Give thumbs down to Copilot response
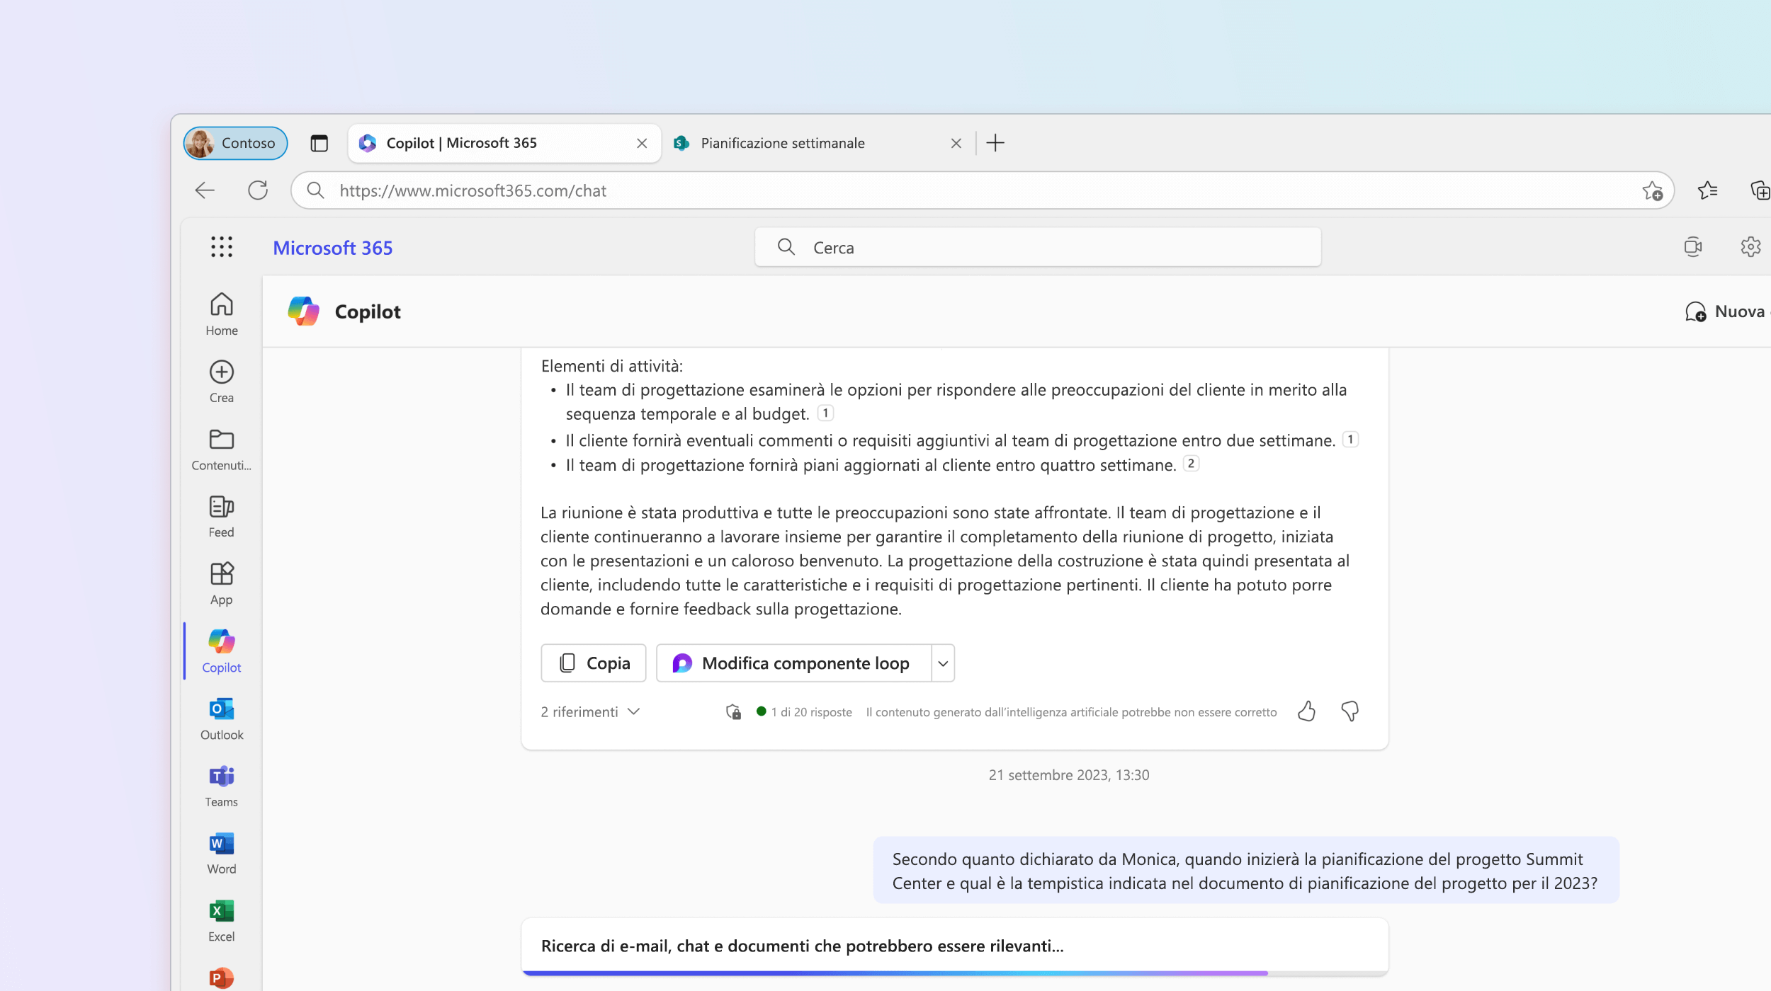The height and width of the screenshot is (991, 1771). click(1350, 711)
